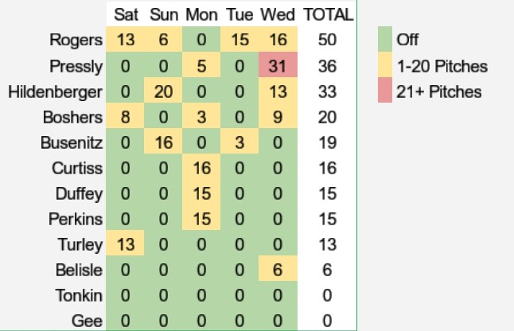Select Curtiss' Monday cell showing 16
Viewport: 514px width, 331px height.
(x=201, y=168)
